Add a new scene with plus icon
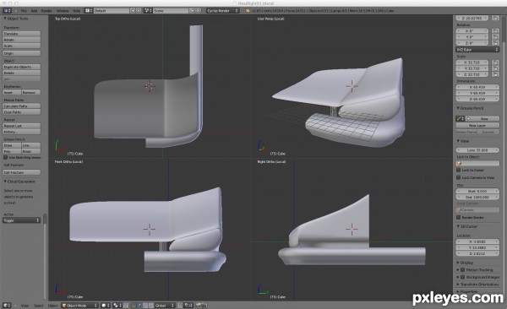Screen dimensions: 507x309 192,11
